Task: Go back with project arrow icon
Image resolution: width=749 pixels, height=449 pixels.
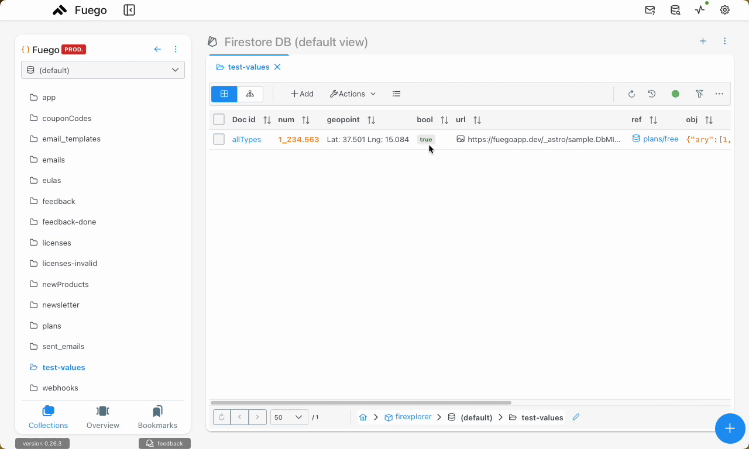Action: click(157, 50)
